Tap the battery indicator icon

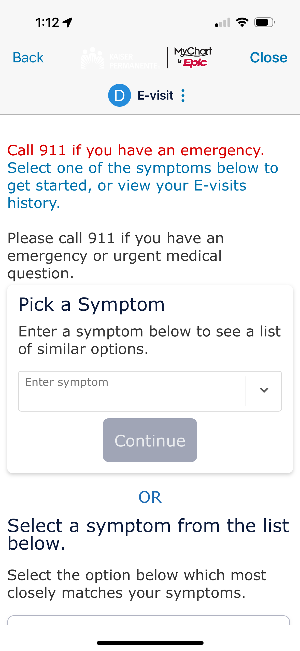pos(264,22)
